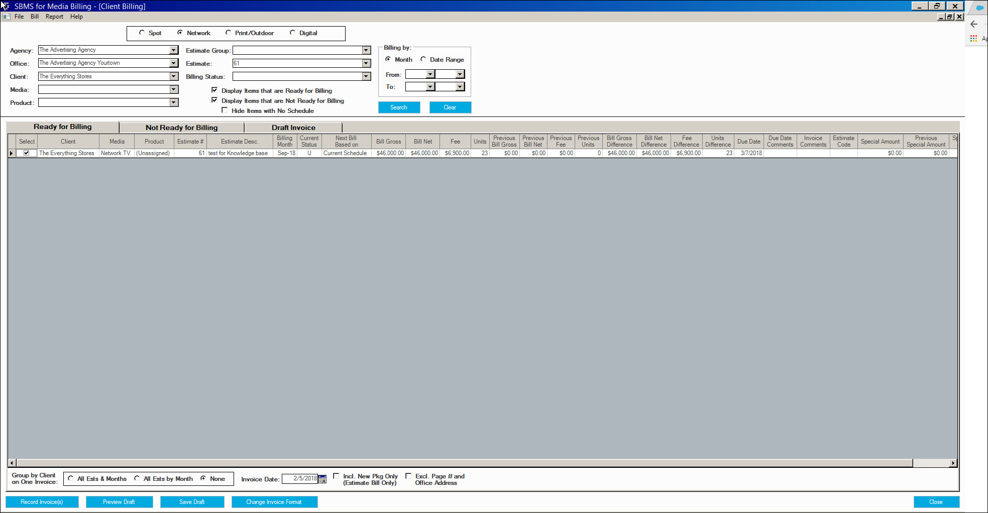Click the scroll right arrow of the grid
This screenshot has width=988, height=513.
pos(953,463)
